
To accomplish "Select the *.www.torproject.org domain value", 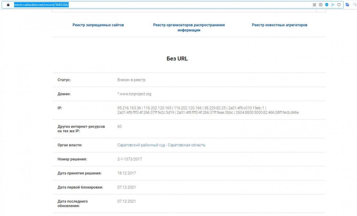I will coord(134,94).
